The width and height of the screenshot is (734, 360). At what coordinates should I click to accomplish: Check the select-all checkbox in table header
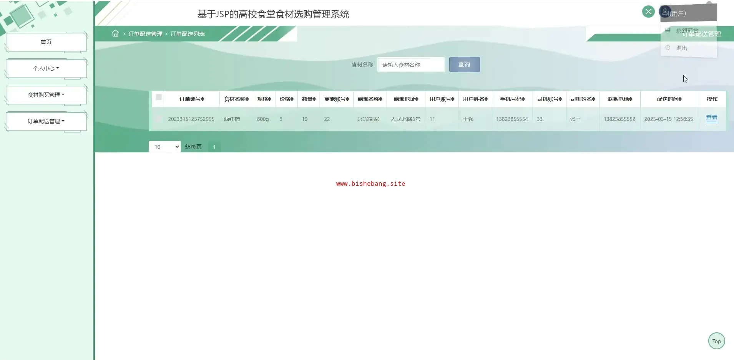(159, 97)
